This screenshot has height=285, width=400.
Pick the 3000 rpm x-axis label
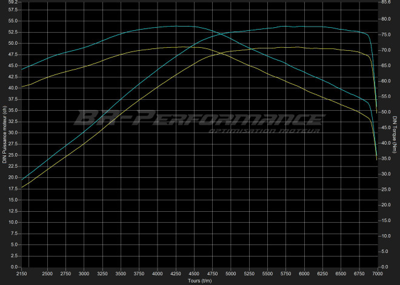pyautogui.click(x=84, y=273)
